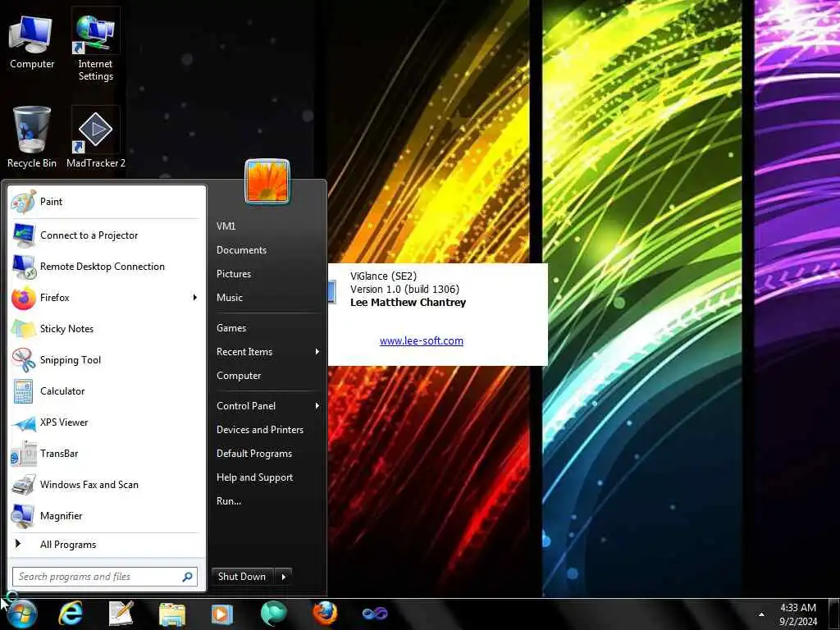Click the orange flower user picture
This screenshot has width=840, height=630.
(267, 181)
